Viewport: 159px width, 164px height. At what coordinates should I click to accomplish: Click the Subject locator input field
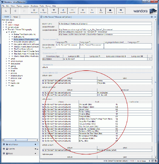pyautogui.click(x=105, y=27)
